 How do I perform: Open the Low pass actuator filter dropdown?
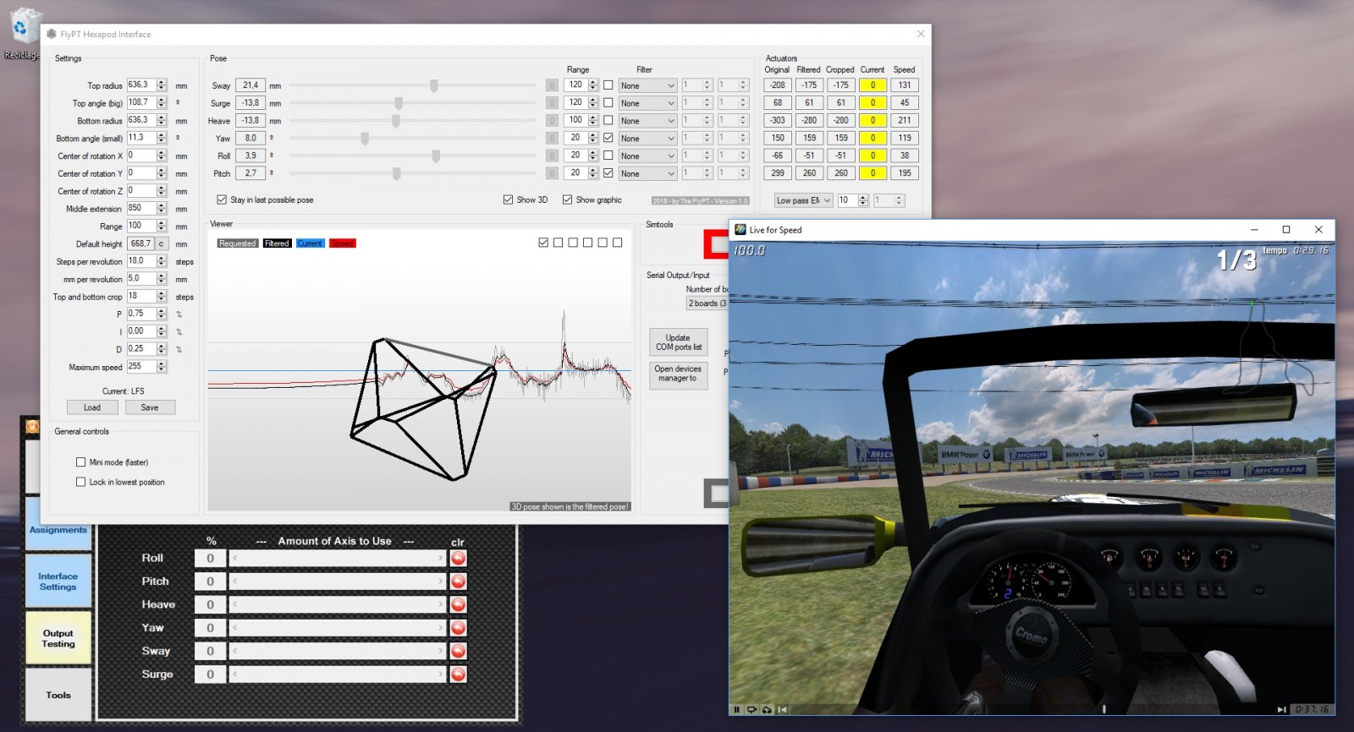[x=803, y=200]
